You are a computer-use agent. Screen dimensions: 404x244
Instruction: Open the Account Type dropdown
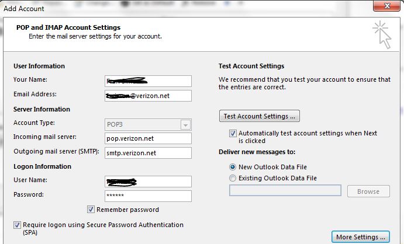185,124
